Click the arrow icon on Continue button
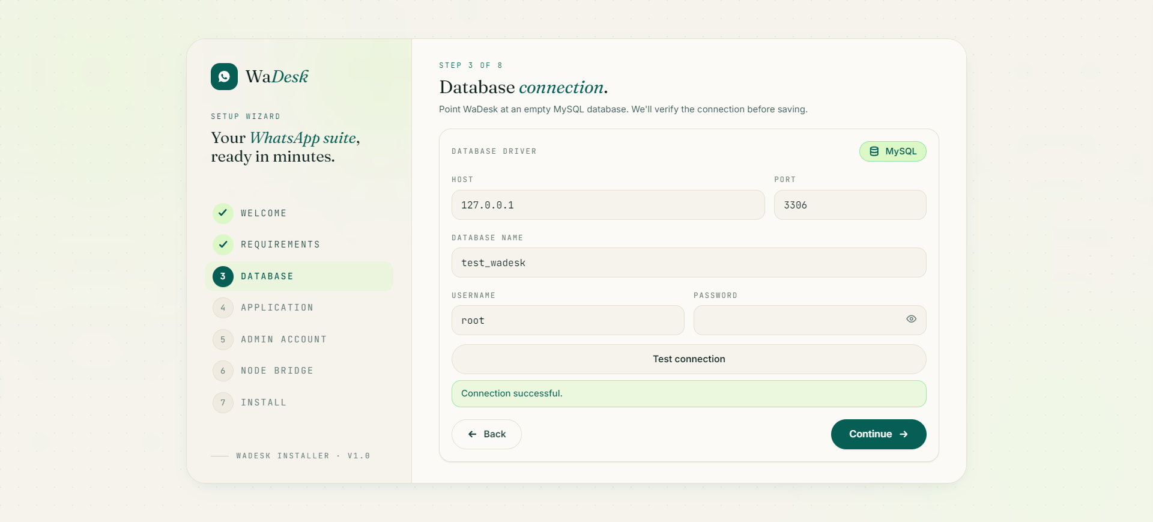The width and height of the screenshot is (1153, 522). click(x=904, y=434)
